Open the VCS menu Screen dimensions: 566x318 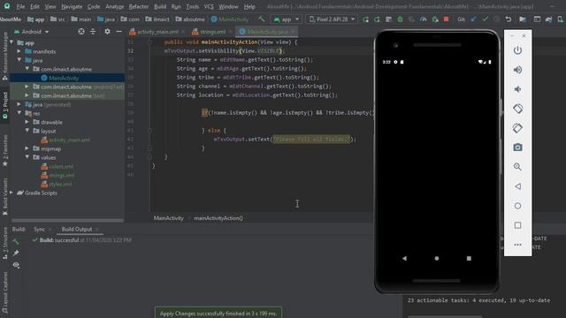pyautogui.click(x=209, y=6)
